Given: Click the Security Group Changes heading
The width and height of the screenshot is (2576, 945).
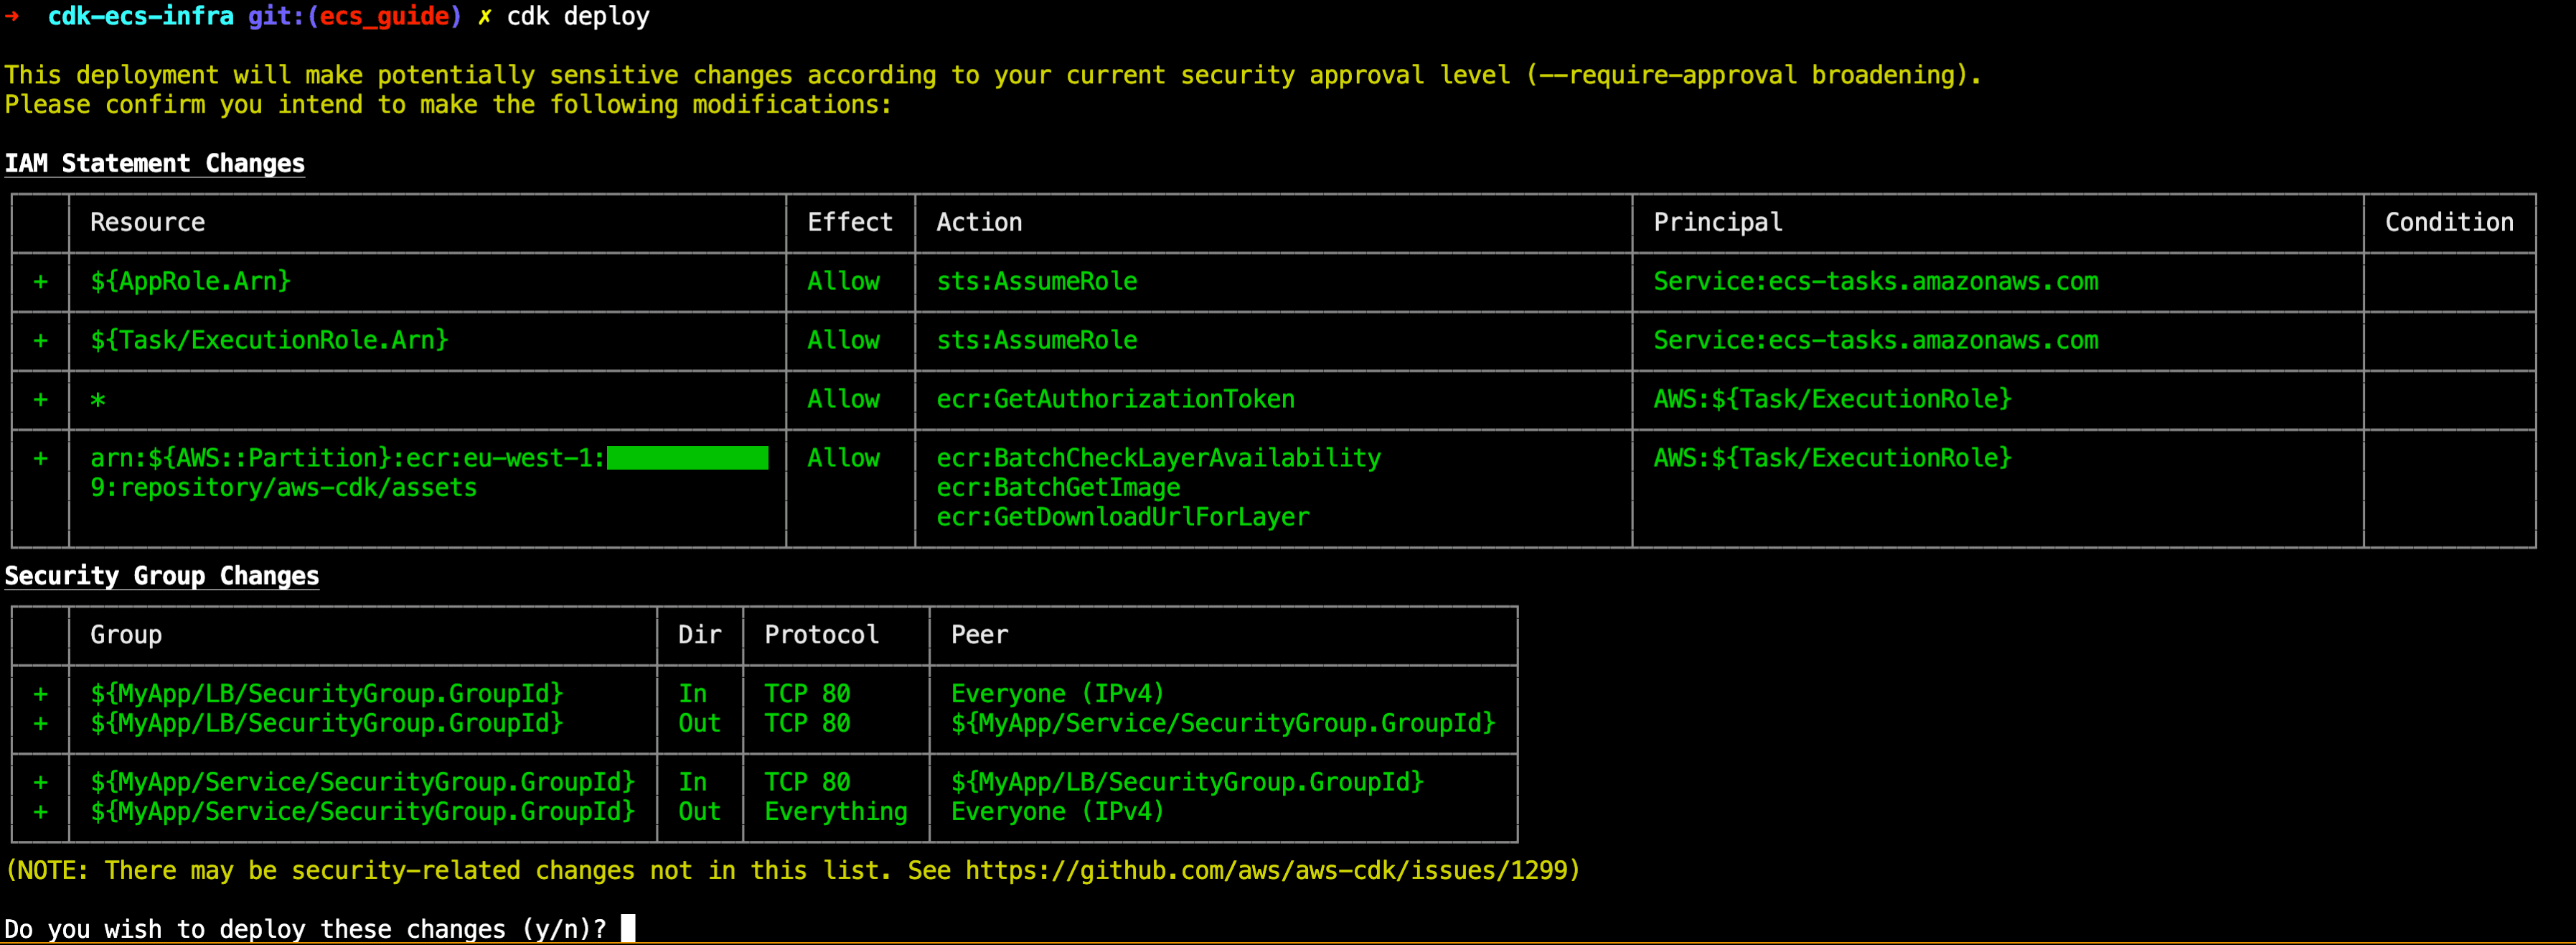Looking at the screenshot, I should tap(162, 577).
